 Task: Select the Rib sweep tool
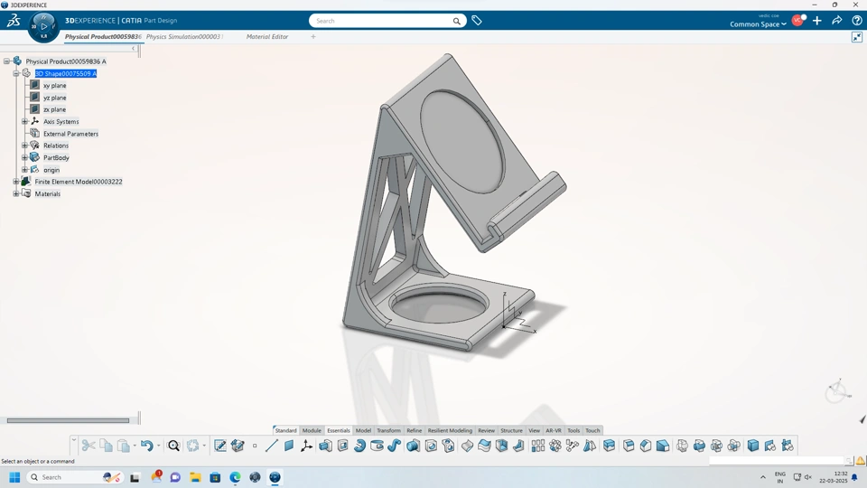(395, 446)
